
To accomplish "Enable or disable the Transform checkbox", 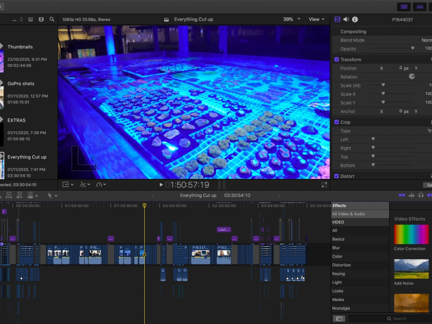I will (x=337, y=60).
